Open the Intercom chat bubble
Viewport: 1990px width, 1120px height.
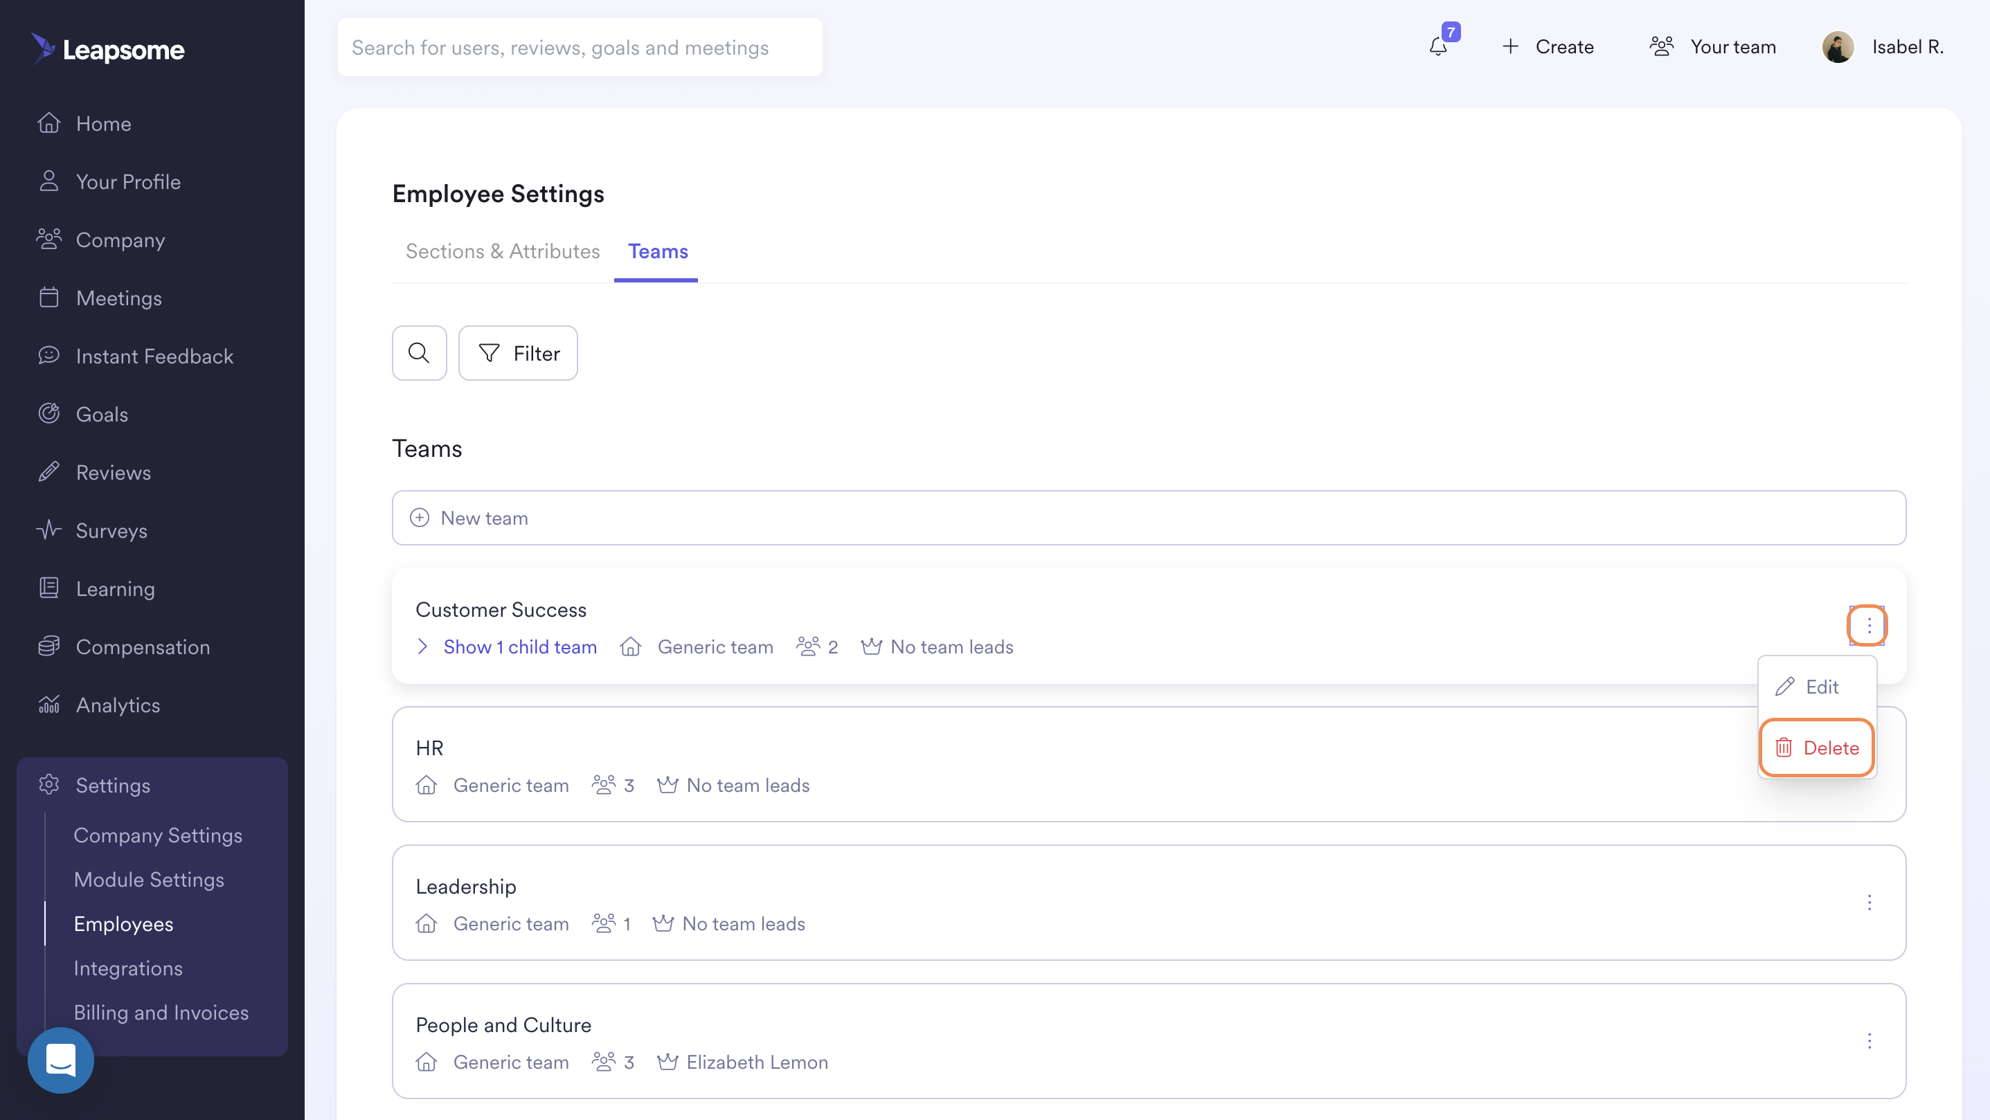coord(60,1060)
